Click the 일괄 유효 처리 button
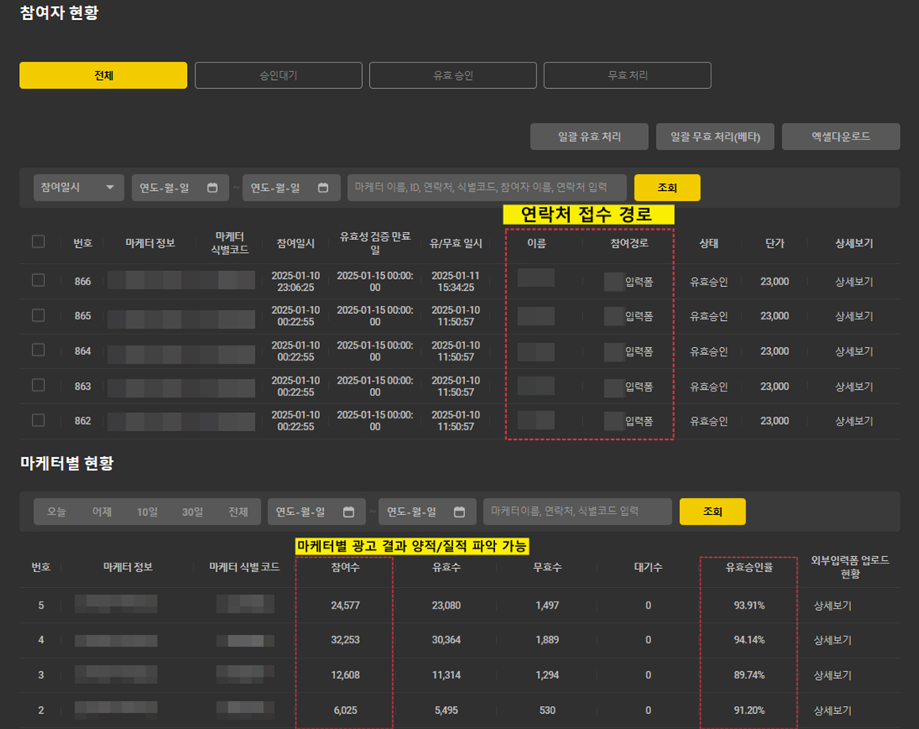Viewport: 919px width, 729px height. click(589, 136)
